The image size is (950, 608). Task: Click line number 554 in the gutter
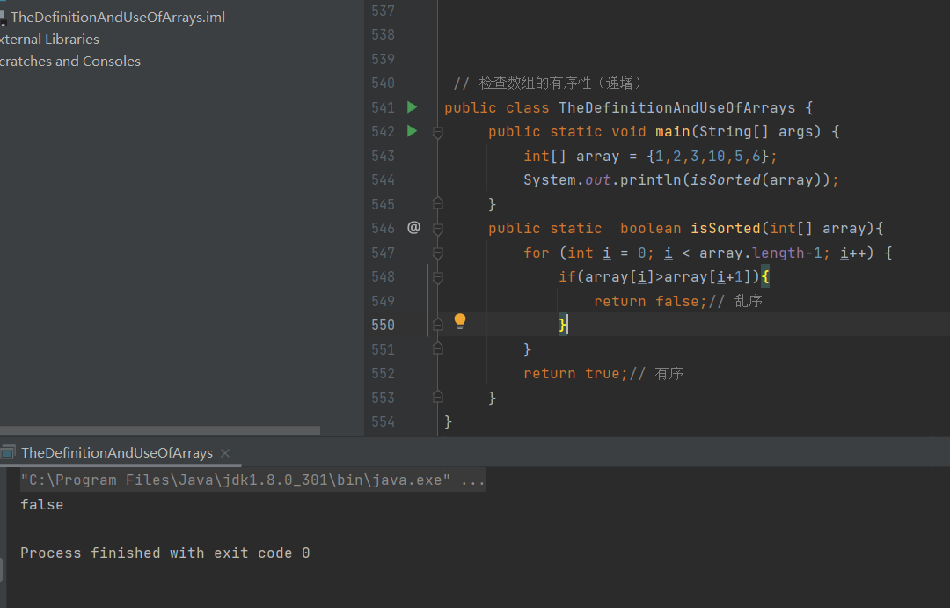click(383, 421)
